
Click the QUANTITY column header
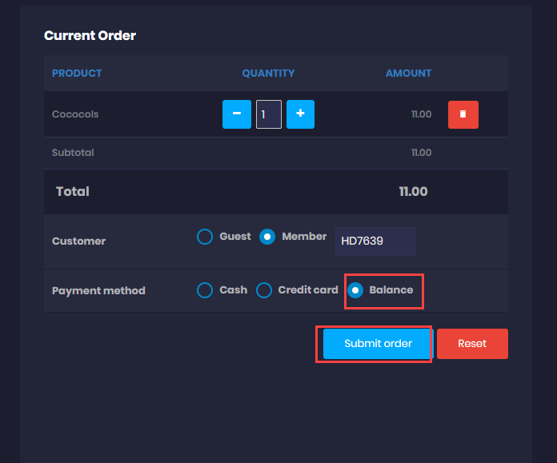tap(269, 73)
